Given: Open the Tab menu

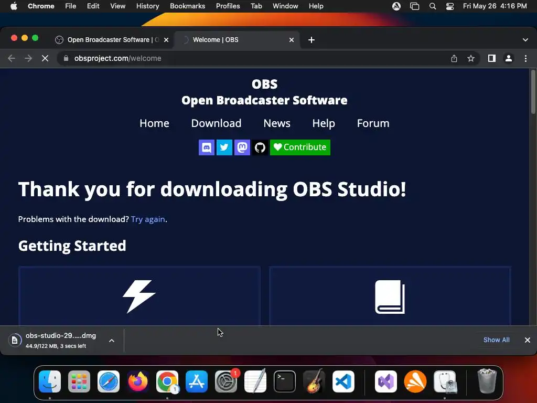Looking at the screenshot, I should pos(256,6).
